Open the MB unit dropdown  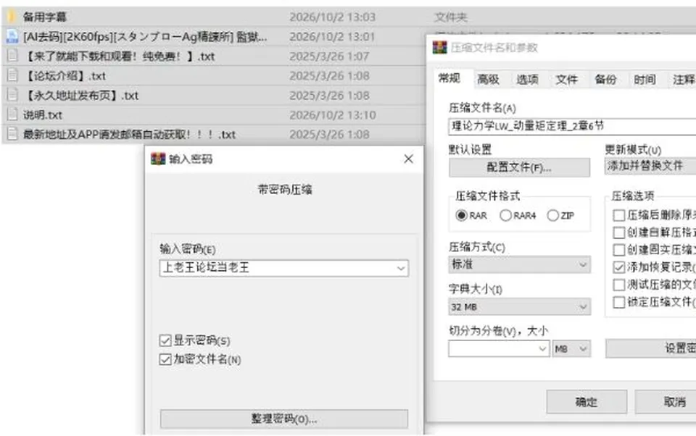(x=571, y=348)
